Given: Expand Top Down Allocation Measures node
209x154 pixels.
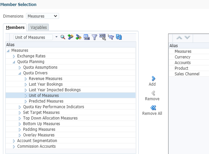Looking at the screenshot, I should click(20, 118).
